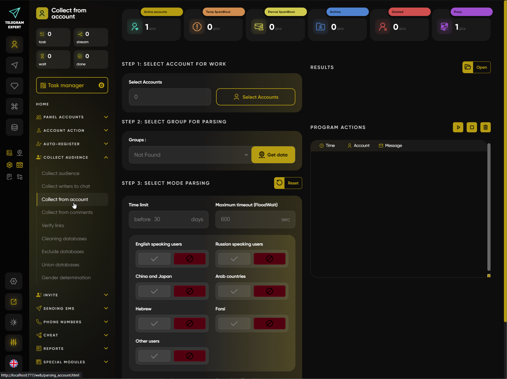Screen dimensions: 507x379
Task: Click the paper plane icon in left sidebar
Action: [14, 65]
